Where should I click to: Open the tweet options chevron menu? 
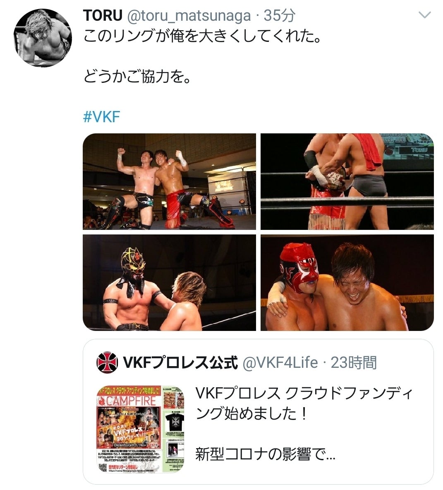[424, 14]
